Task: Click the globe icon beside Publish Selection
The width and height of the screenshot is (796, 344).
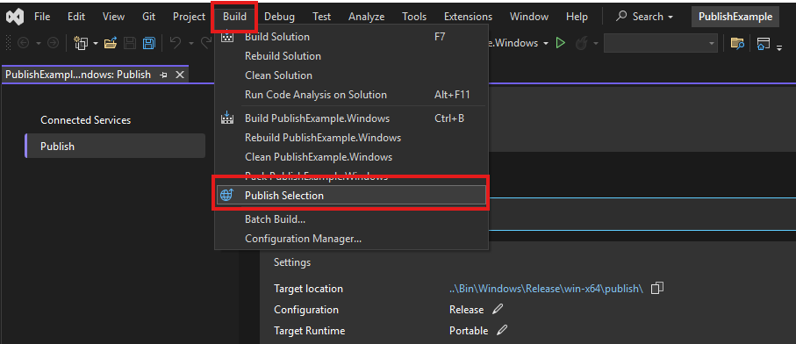Action: (226, 195)
